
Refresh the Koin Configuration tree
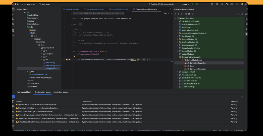[x=175, y=14]
